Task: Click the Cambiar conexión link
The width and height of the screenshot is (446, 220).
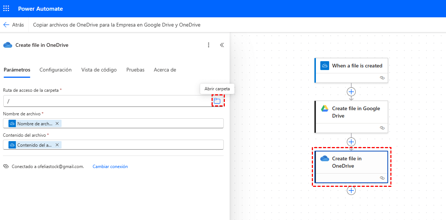Action: [x=110, y=167]
